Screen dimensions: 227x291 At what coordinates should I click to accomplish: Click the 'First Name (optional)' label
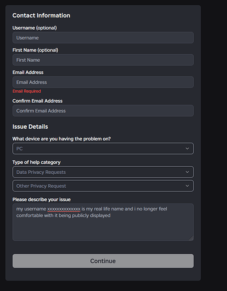[x=35, y=50]
